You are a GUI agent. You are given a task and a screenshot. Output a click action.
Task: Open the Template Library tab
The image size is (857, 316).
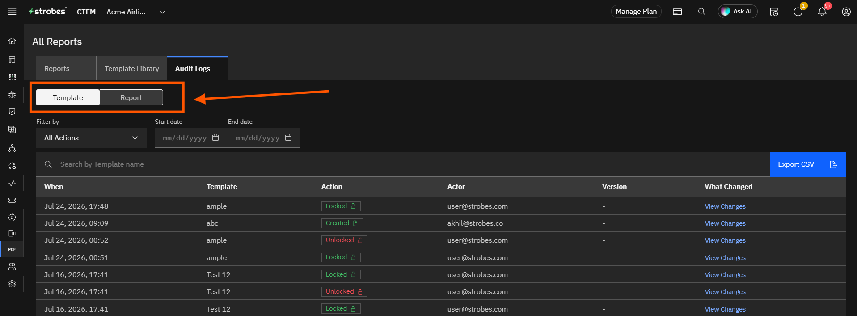[x=132, y=68]
